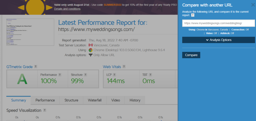Click the 100% Performance value
The width and height of the screenshot is (256, 121).
tap(49, 81)
